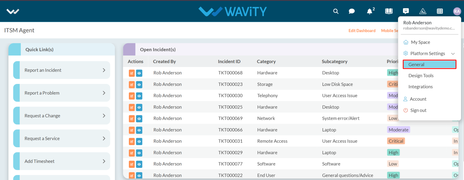This screenshot has height=180, width=464.
Task: Open the book knowledge base icon
Action: click(x=389, y=11)
